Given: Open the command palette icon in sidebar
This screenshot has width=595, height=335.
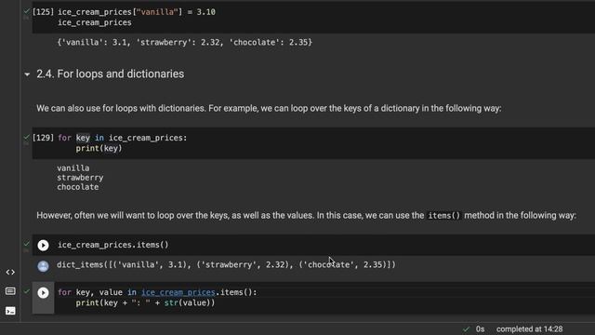Looking at the screenshot, I should pyautogui.click(x=10, y=291).
